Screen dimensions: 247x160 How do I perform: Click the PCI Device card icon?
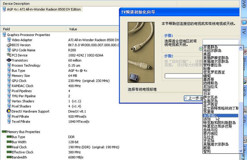(9, 55)
